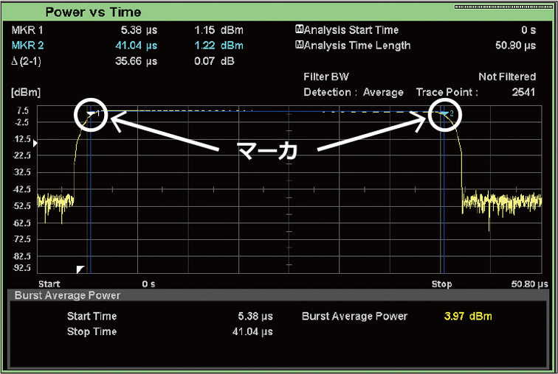The height and width of the screenshot is (374, 558).
Task: Click the -42.5 y-axis label
Action: click(x=21, y=189)
